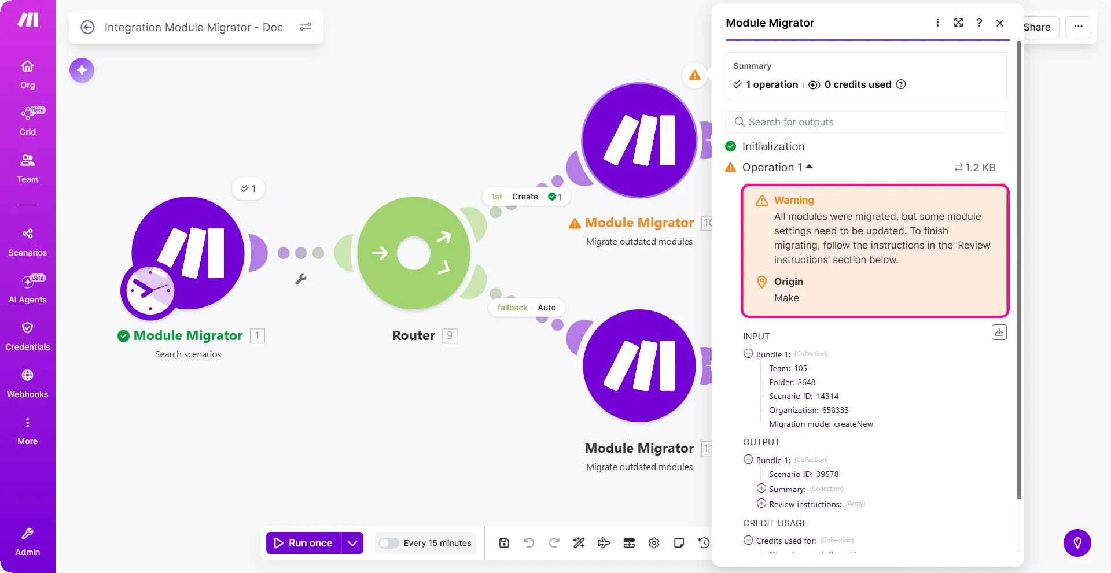Open the Admin section
Image resolution: width=1111 pixels, height=573 pixels.
(28, 542)
